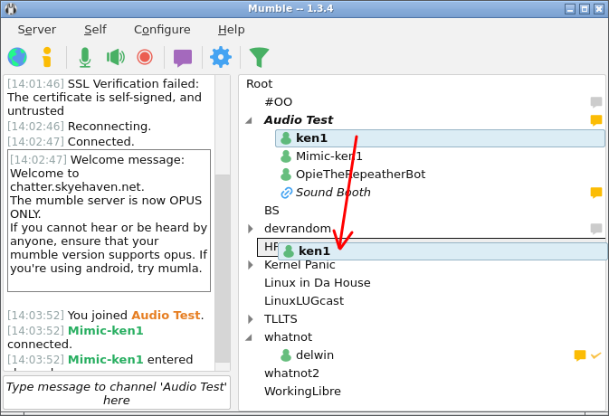Collapse the Audio Test channel
609x416 pixels.
pos(249,120)
